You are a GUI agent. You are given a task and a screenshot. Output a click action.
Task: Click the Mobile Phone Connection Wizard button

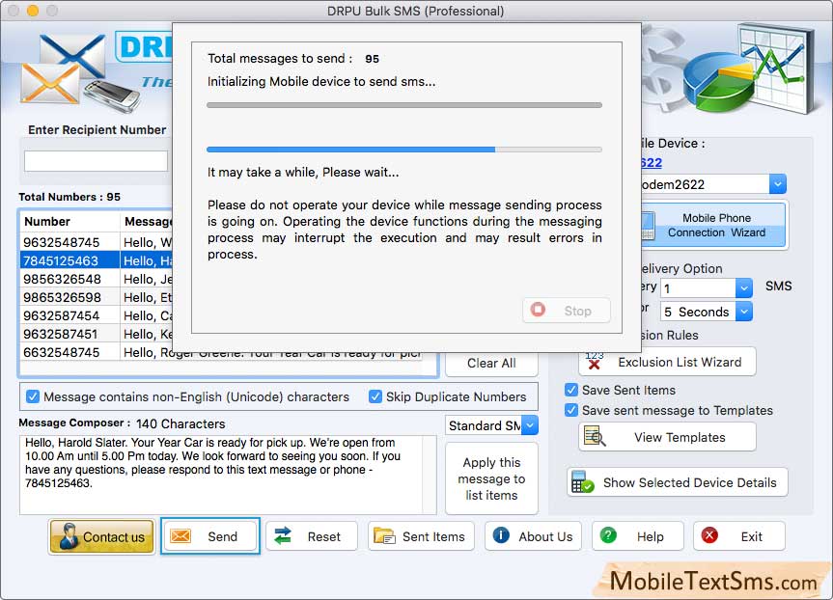coord(712,226)
